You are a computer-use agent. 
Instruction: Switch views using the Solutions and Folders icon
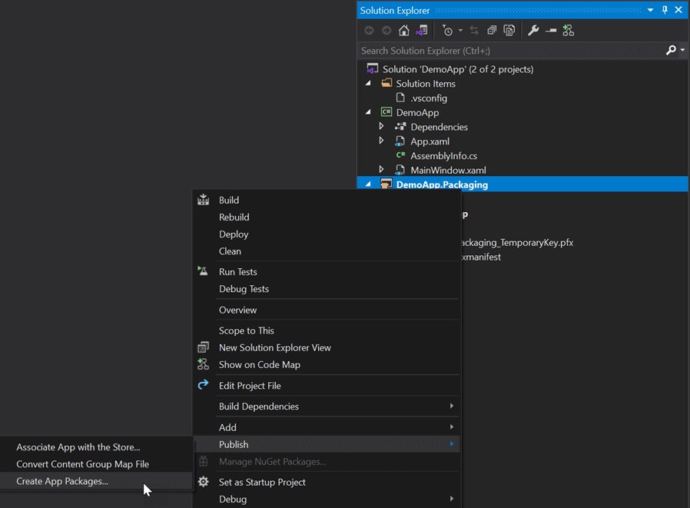pyautogui.click(x=421, y=31)
